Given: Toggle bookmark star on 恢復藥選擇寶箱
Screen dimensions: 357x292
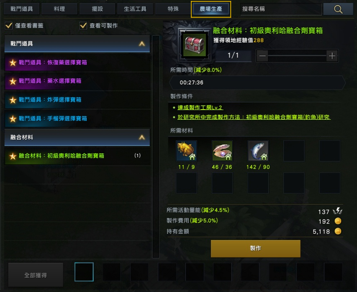Looking at the screenshot, I should [13, 63].
